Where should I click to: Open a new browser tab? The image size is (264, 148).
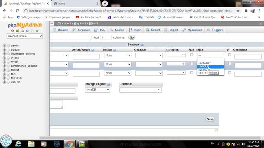point(105,3)
